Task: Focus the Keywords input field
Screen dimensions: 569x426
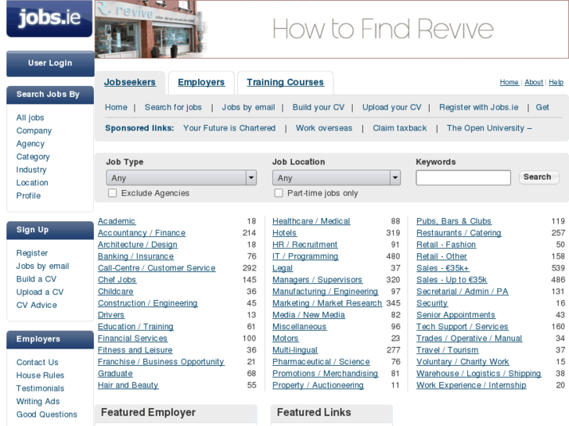Action: [x=463, y=177]
